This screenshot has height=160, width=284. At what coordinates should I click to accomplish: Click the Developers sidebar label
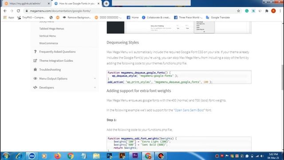coord(47,88)
